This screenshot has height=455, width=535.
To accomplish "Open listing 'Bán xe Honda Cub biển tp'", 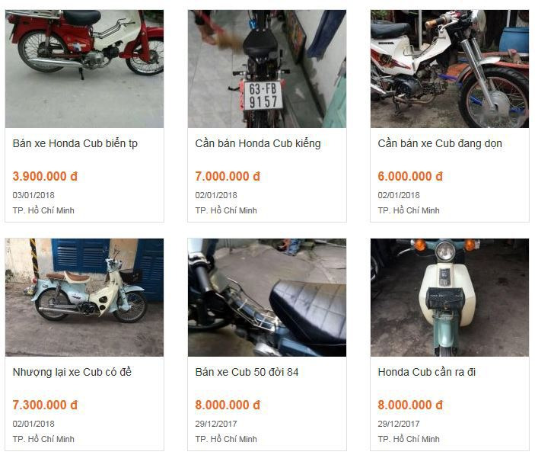I will pyautogui.click(x=75, y=143).
